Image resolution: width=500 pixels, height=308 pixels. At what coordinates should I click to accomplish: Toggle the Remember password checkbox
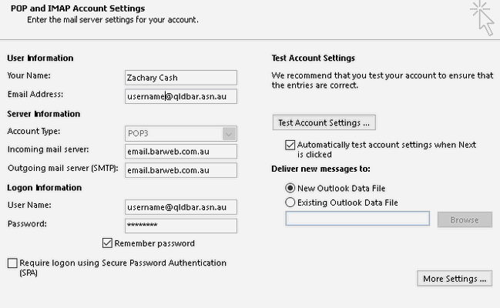[107, 243]
